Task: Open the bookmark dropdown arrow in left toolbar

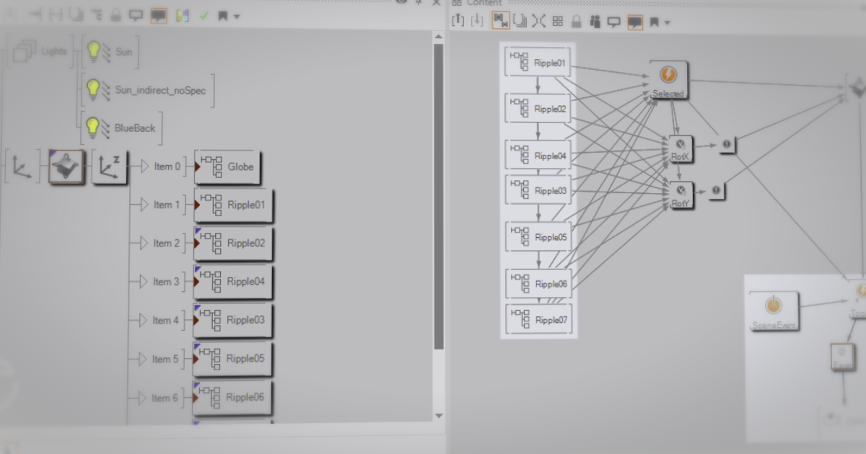Action: 237,16
